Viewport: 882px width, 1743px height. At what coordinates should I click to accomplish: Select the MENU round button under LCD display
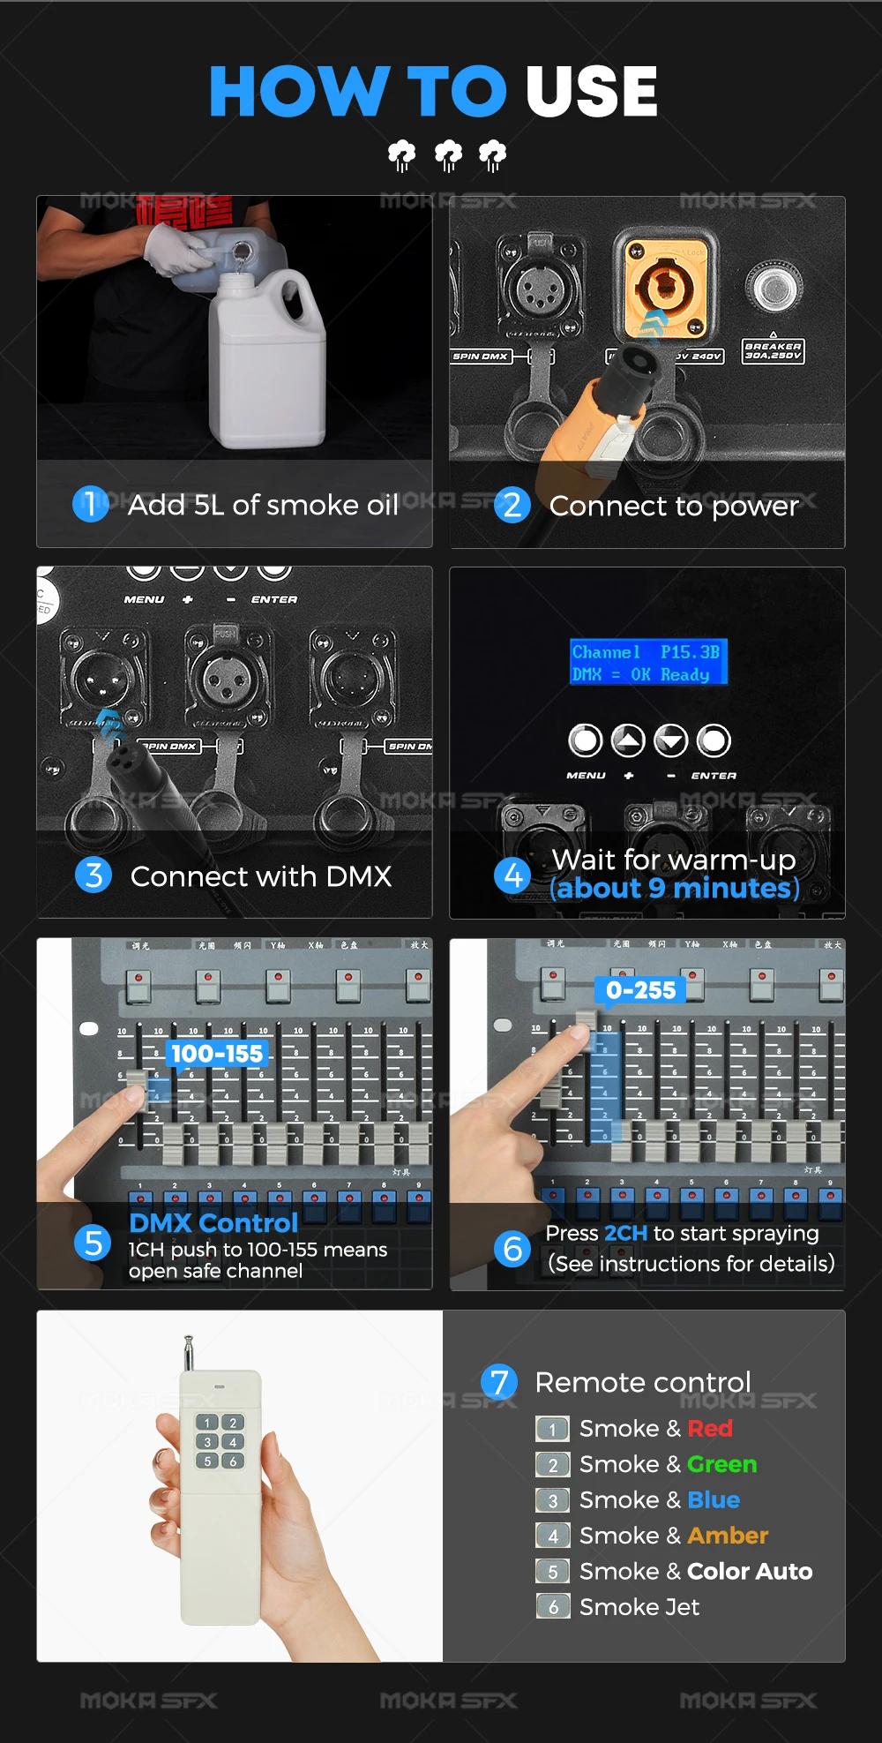tap(586, 740)
